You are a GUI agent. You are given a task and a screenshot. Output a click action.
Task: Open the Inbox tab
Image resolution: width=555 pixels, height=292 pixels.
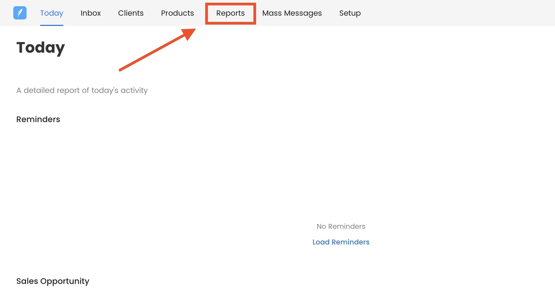(x=90, y=13)
